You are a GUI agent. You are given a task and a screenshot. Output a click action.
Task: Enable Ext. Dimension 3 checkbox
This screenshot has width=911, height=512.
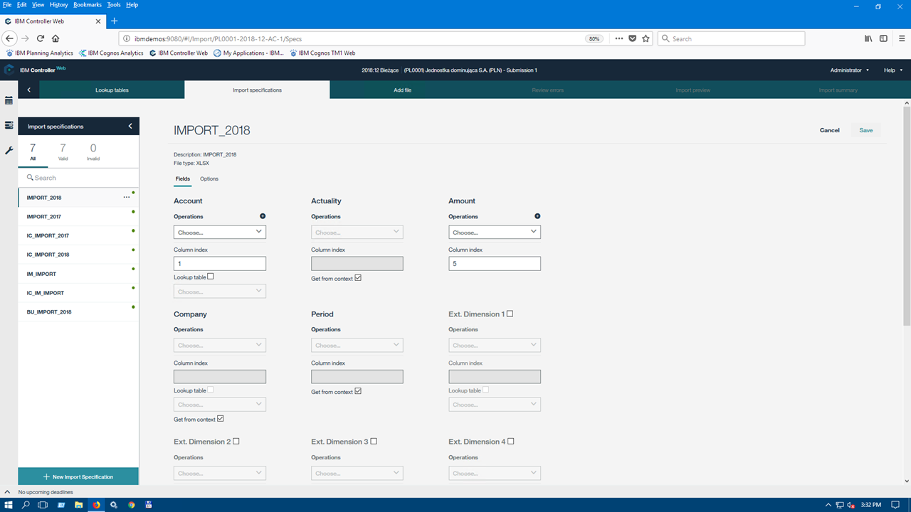[x=374, y=441]
